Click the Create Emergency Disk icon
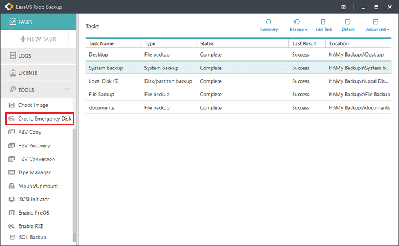This screenshot has height=246, width=399. pos(11,118)
